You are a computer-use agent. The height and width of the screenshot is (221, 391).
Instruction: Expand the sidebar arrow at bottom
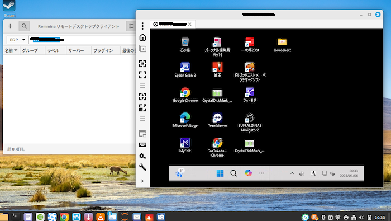coord(142,181)
